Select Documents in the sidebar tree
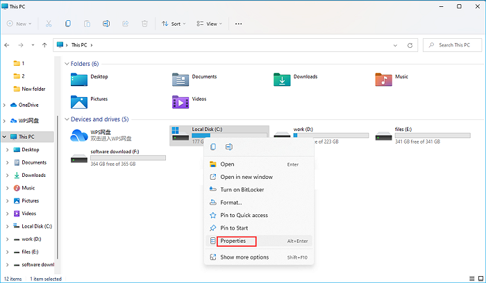 (x=33, y=162)
